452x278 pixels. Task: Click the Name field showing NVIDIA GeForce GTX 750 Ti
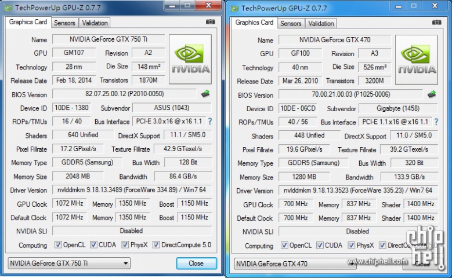tap(109, 39)
